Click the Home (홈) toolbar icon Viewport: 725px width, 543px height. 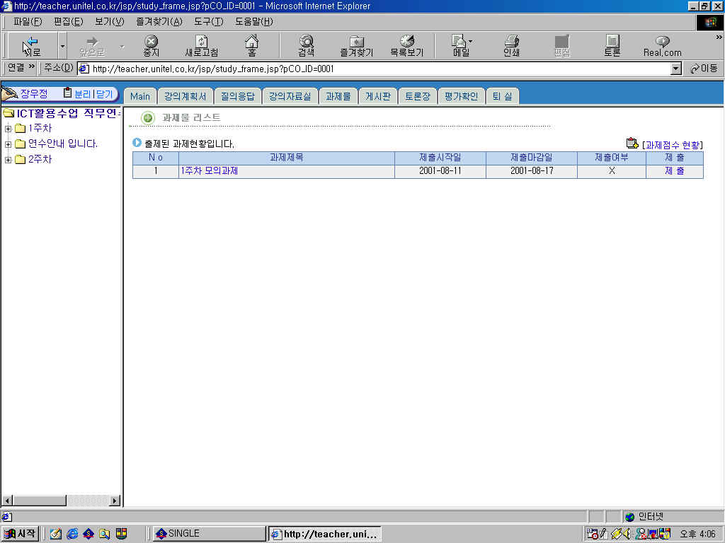pyautogui.click(x=251, y=46)
